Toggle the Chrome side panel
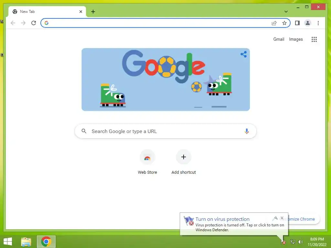The width and height of the screenshot is (331, 248). (x=297, y=23)
